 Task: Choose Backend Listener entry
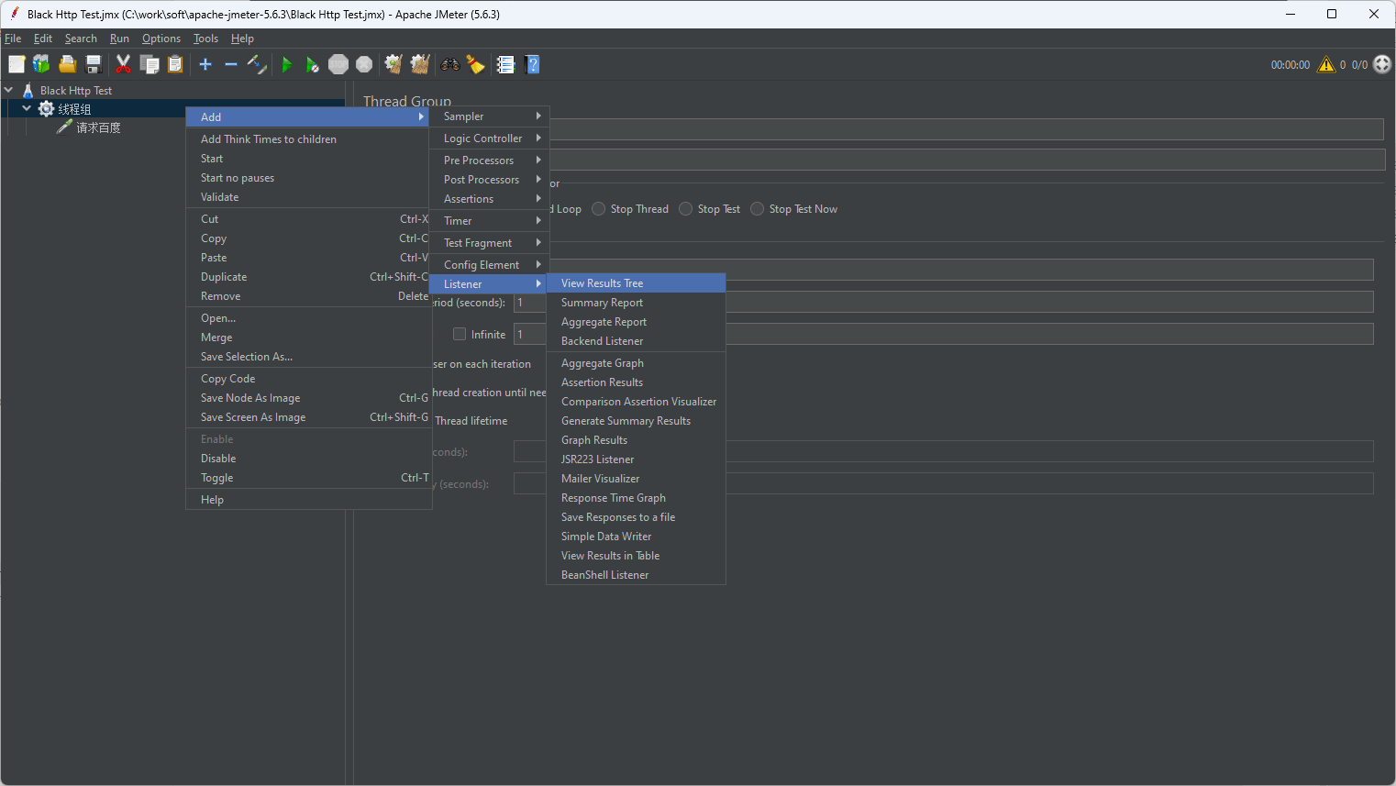[x=636, y=341]
